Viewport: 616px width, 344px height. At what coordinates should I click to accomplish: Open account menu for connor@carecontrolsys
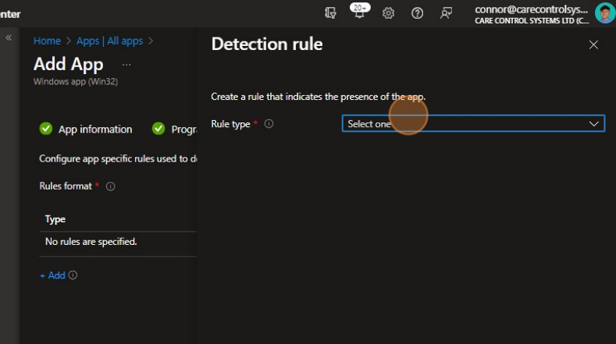pos(531,13)
